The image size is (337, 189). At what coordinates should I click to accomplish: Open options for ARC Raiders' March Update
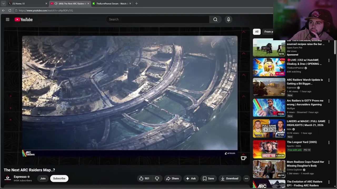[329, 80]
